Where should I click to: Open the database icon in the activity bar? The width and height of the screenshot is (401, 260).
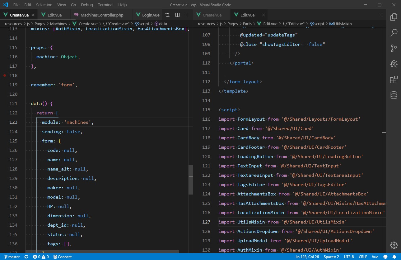coord(394,95)
